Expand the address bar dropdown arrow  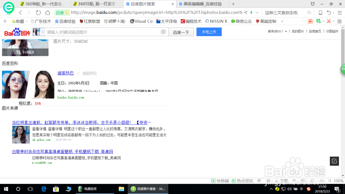click(257, 12)
